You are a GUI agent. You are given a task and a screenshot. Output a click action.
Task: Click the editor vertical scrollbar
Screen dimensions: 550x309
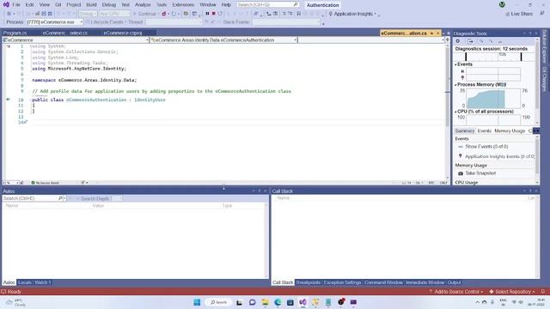447,112
